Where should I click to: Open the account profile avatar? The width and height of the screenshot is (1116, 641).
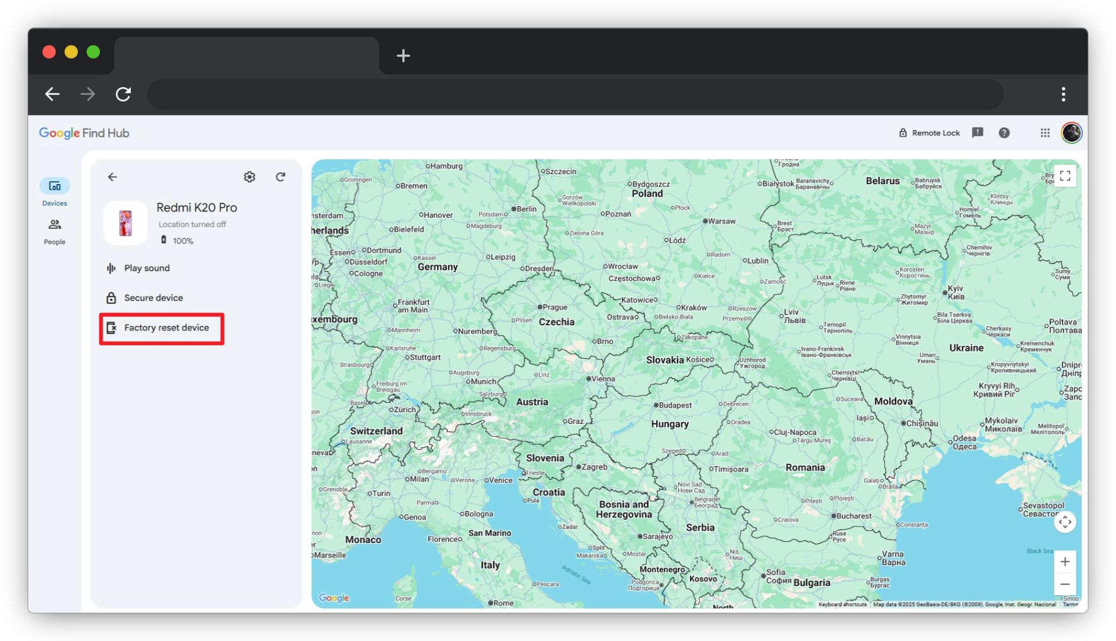click(x=1071, y=133)
